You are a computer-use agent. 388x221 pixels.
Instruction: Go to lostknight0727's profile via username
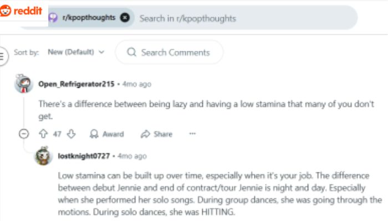tap(84, 156)
